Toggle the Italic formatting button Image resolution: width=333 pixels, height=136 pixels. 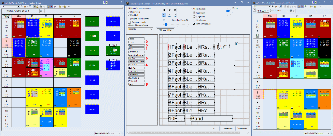(170, 10)
